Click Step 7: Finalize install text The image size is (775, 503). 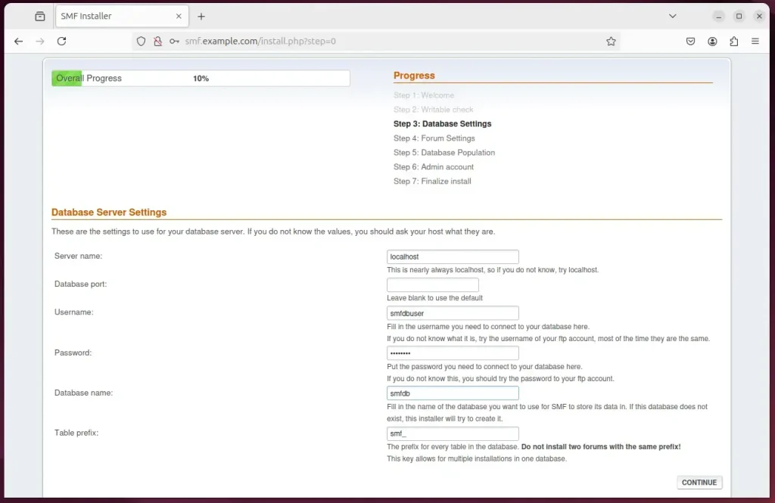click(432, 182)
